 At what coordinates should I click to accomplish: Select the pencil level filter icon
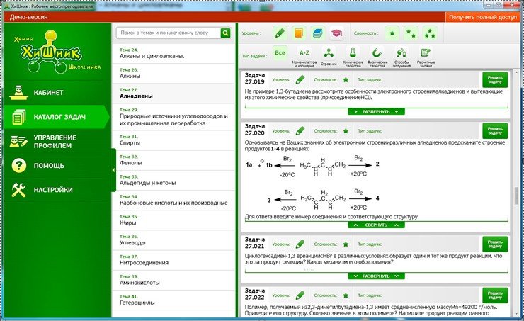tap(280, 33)
